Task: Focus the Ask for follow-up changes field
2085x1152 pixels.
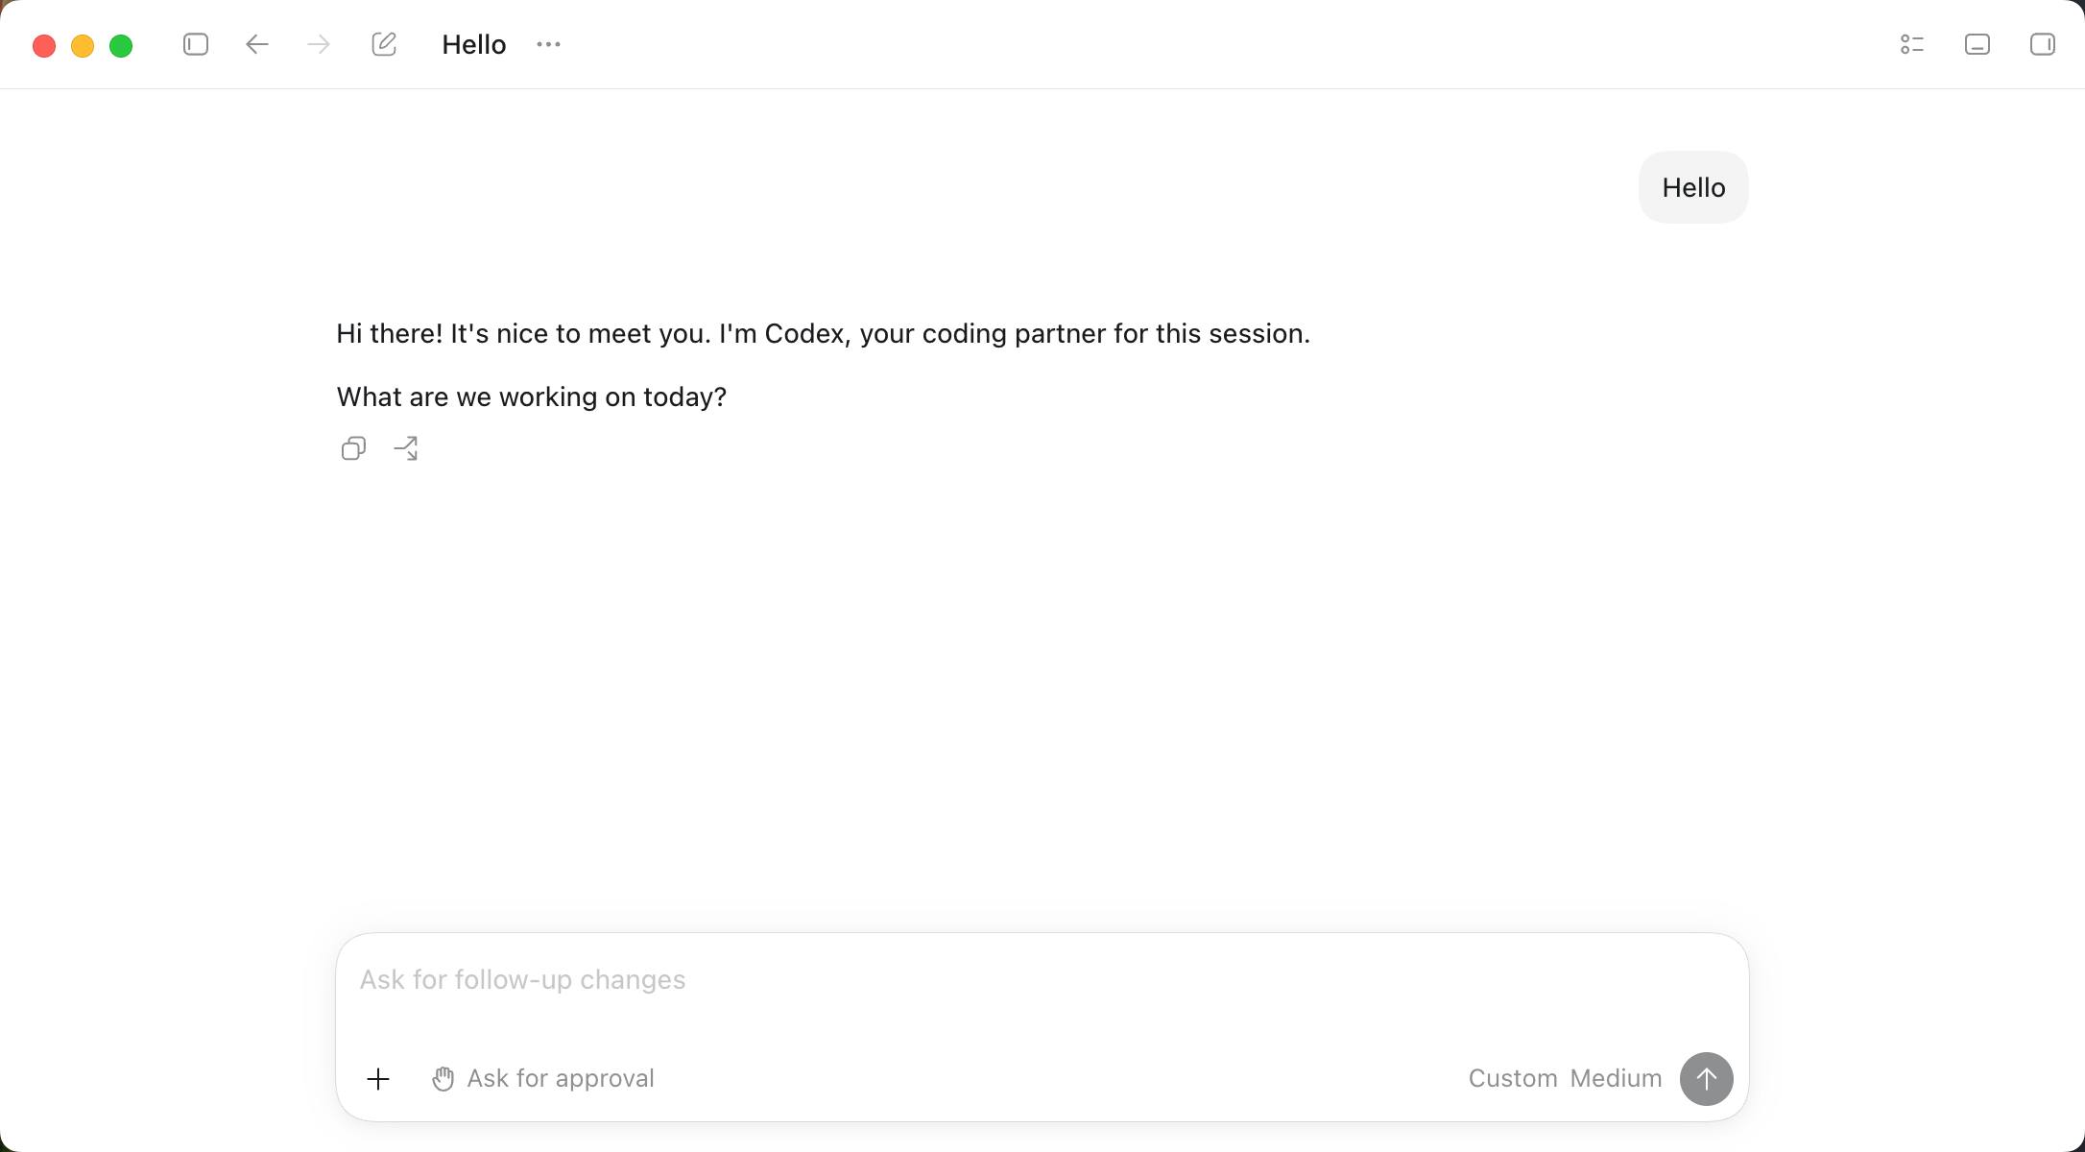Action: coord(1042,980)
